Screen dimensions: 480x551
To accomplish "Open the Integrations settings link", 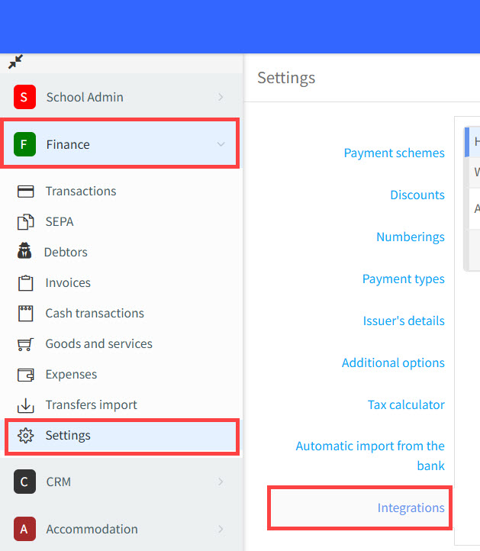I will tap(411, 507).
